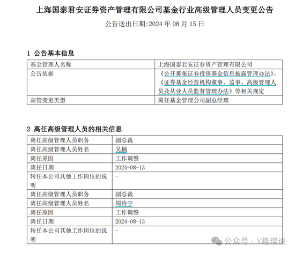
Task: Click the 副总裁 cell above 周诗宇
Action: (x=197, y=194)
